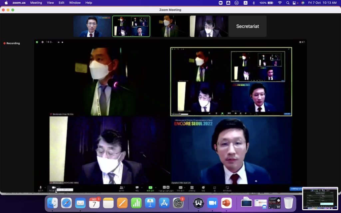The width and height of the screenshot is (341, 213).
Task: Open the Meeting menu in menu bar
Action: tap(36, 3)
